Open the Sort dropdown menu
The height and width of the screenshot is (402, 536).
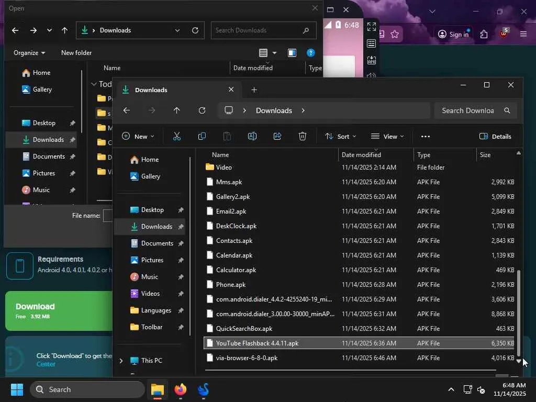pos(340,136)
